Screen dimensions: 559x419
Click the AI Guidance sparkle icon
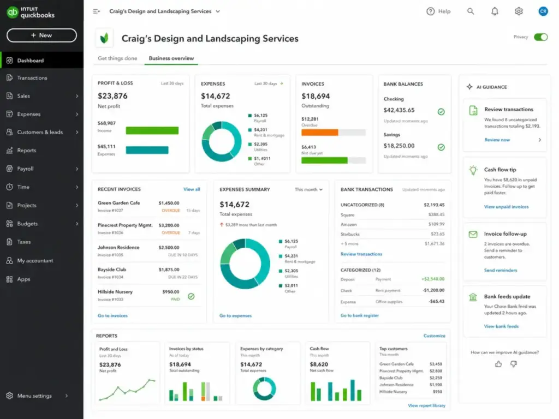(469, 87)
